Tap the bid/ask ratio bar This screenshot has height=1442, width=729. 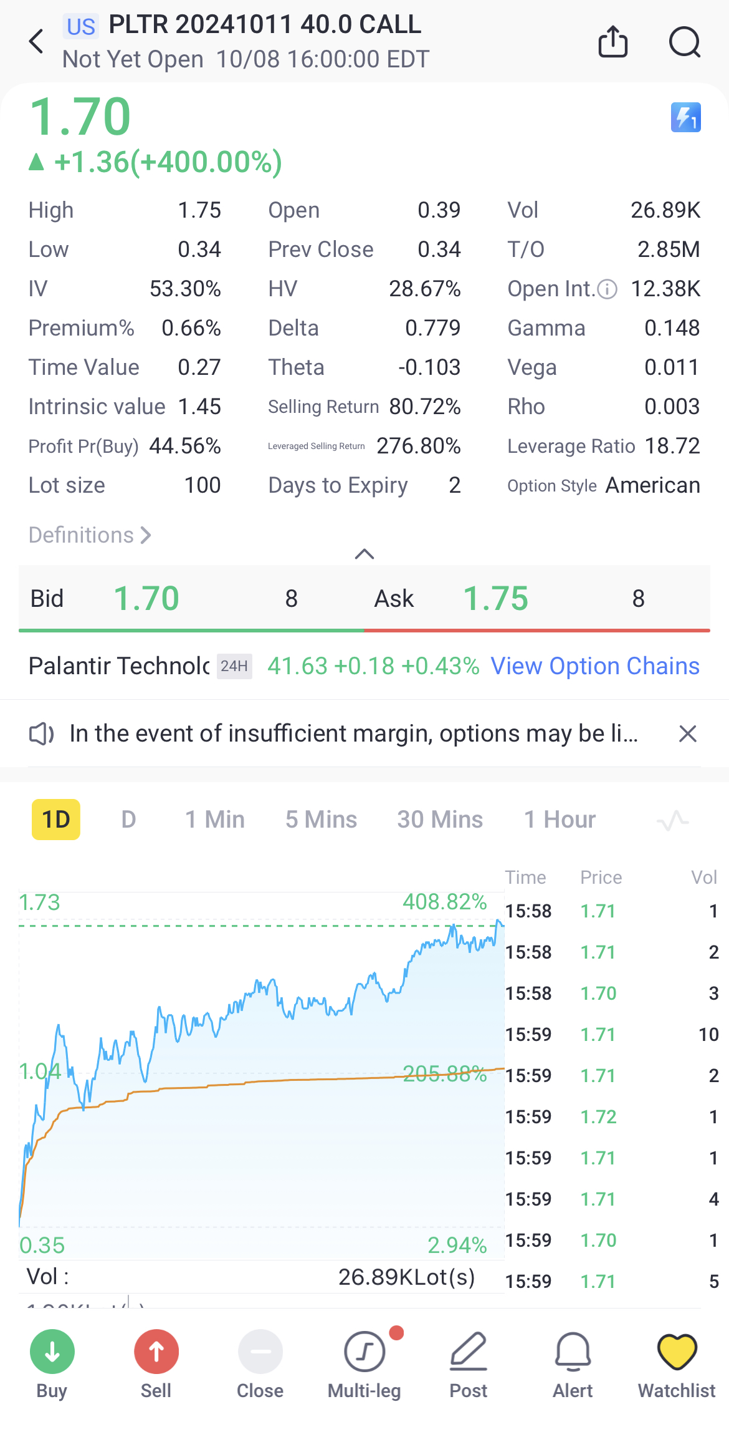[x=364, y=631]
